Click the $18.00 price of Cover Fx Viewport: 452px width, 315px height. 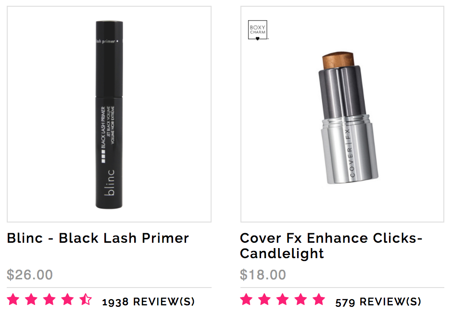[x=263, y=275]
